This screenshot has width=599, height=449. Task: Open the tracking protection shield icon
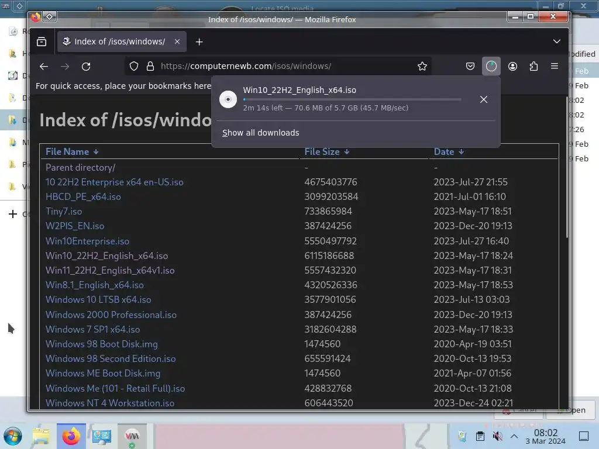point(134,66)
